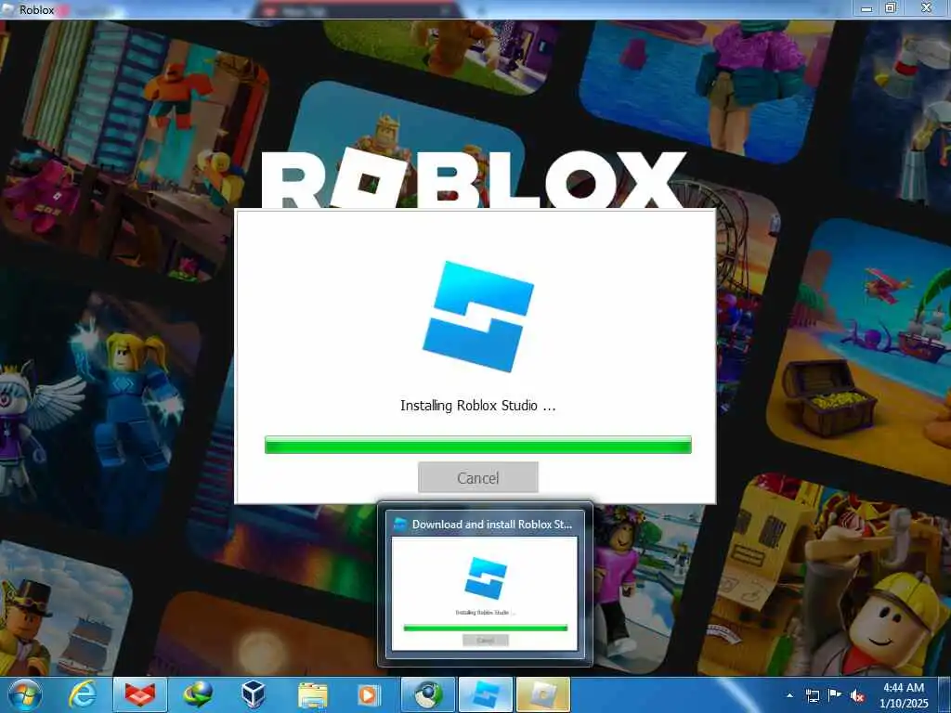This screenshot has width=951, height=713.
Task: Open the Windows Start menu
Action: point(24,694)
